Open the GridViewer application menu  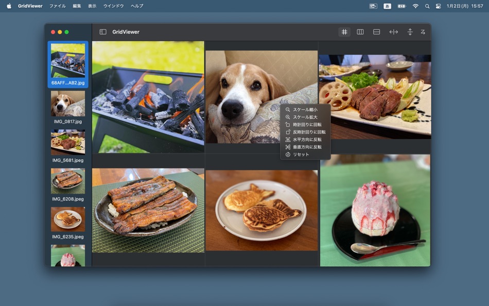coord(30,6)
